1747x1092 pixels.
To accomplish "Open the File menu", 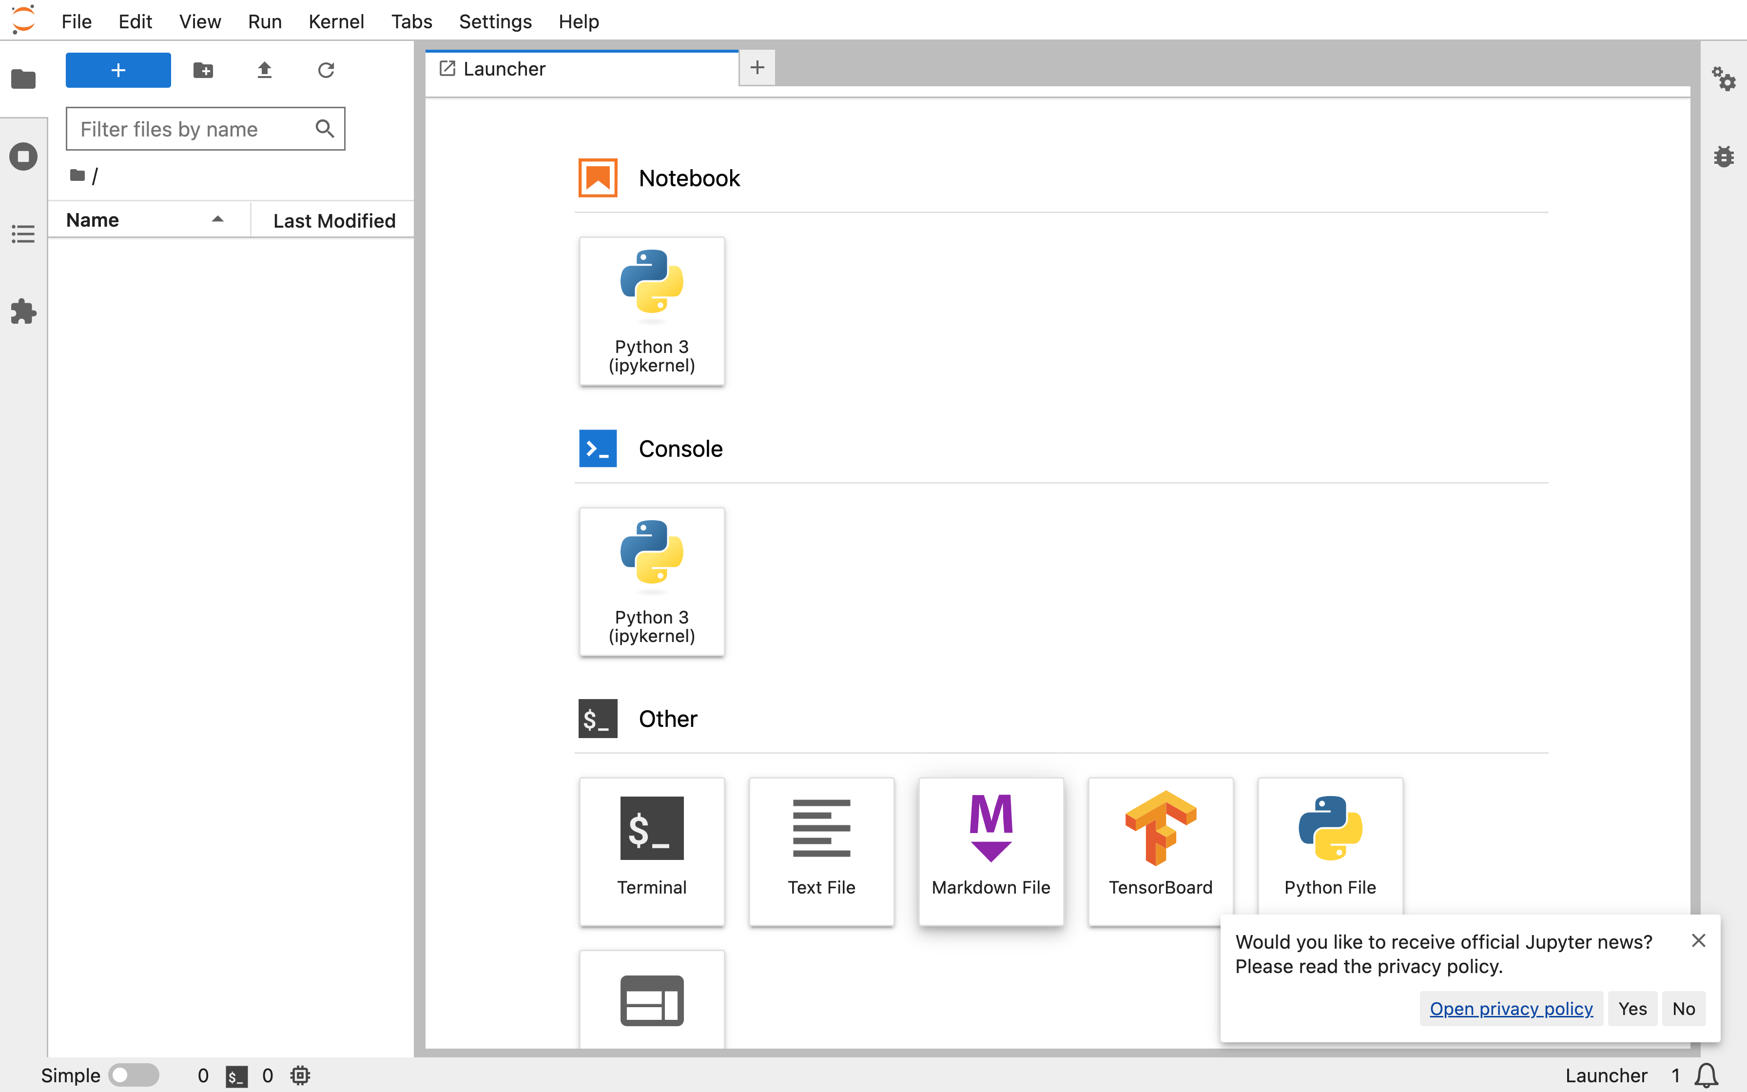I will point(77,21).
